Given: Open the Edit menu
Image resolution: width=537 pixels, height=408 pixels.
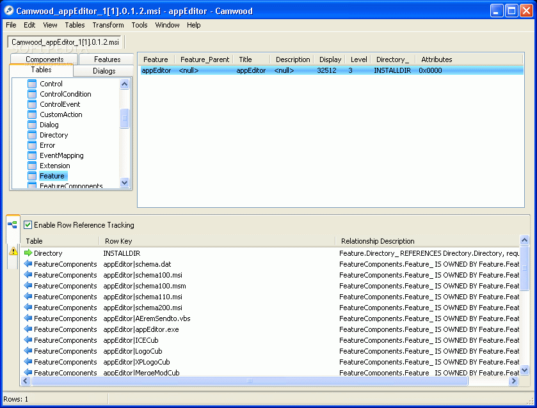Looking at the screenshot, I should coord(29,25).
